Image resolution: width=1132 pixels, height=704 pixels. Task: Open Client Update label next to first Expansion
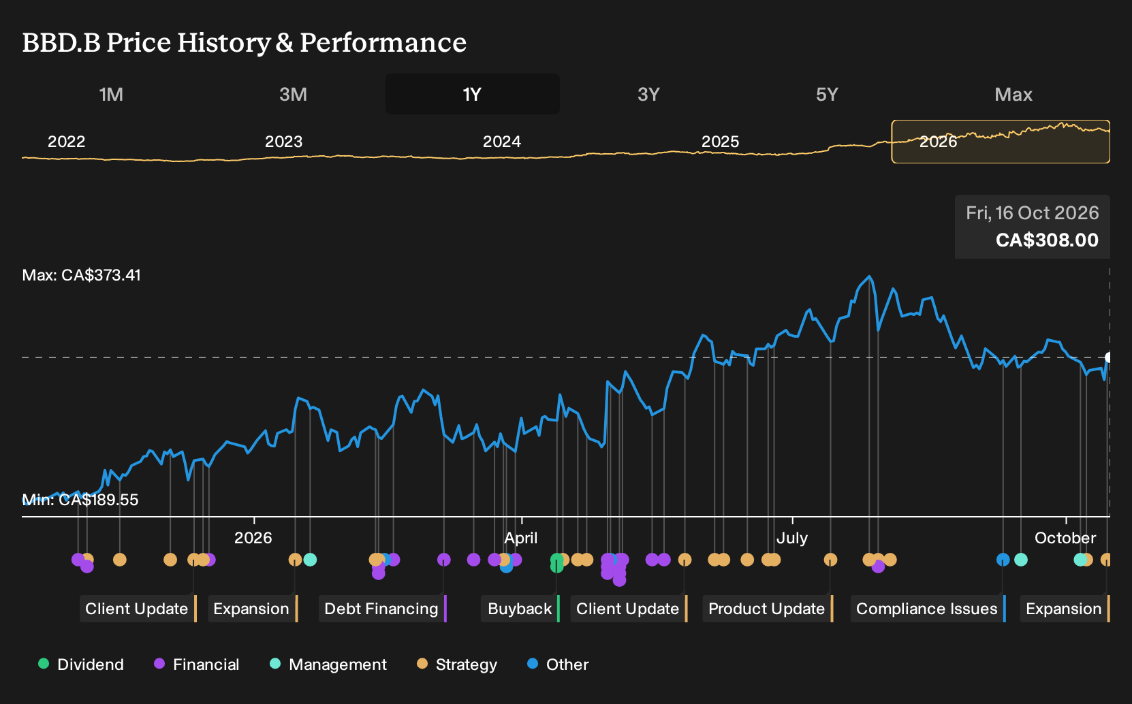point(138,609)
